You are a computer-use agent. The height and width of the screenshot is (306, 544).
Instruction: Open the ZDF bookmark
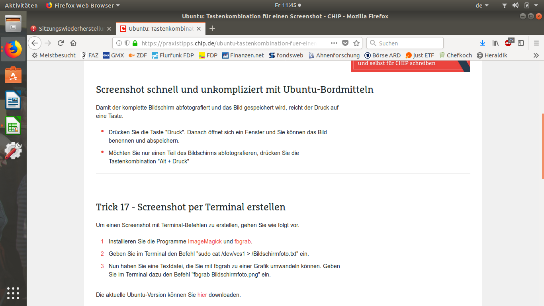(x=138, y=55)
